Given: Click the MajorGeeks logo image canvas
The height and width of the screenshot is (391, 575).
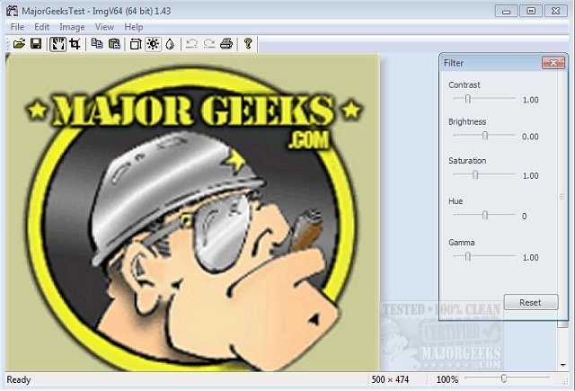Looking at the screenshot, I should pos(193,213).
